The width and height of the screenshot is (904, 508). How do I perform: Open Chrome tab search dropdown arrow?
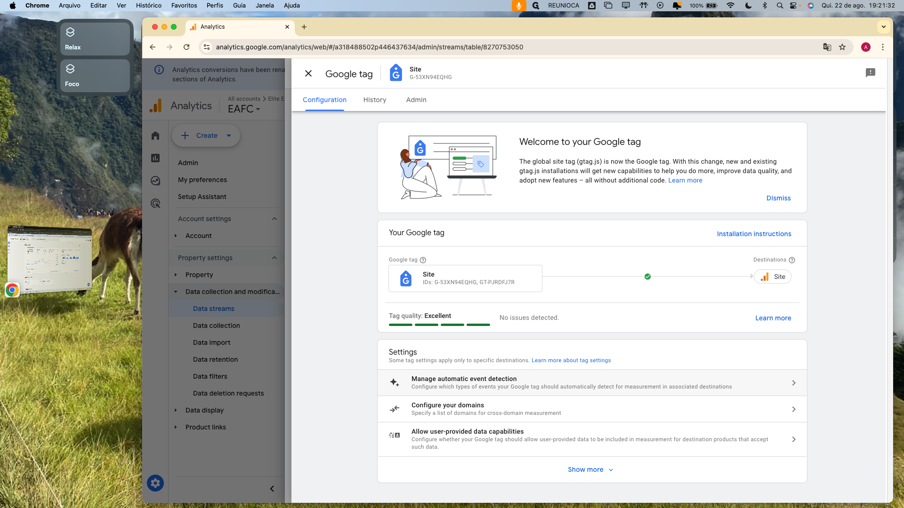point(884,27)
